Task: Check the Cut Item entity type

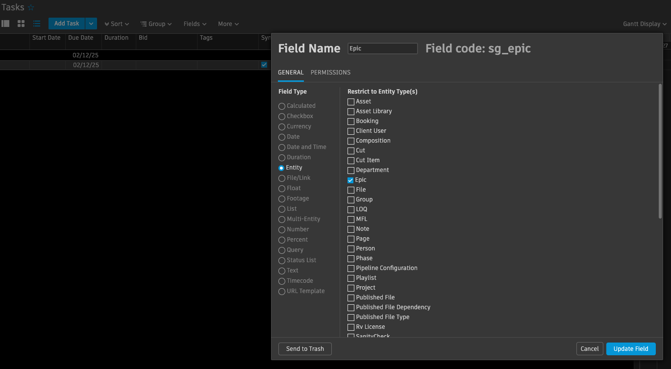Action: [x=351, y=160]
